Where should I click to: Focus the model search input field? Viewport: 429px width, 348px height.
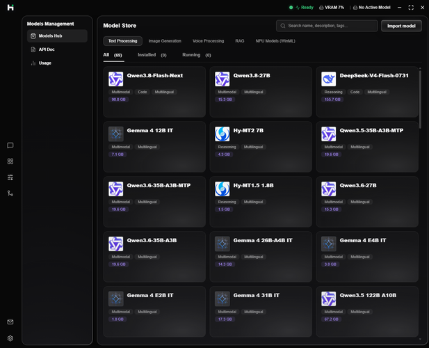(x=327, y=26)
